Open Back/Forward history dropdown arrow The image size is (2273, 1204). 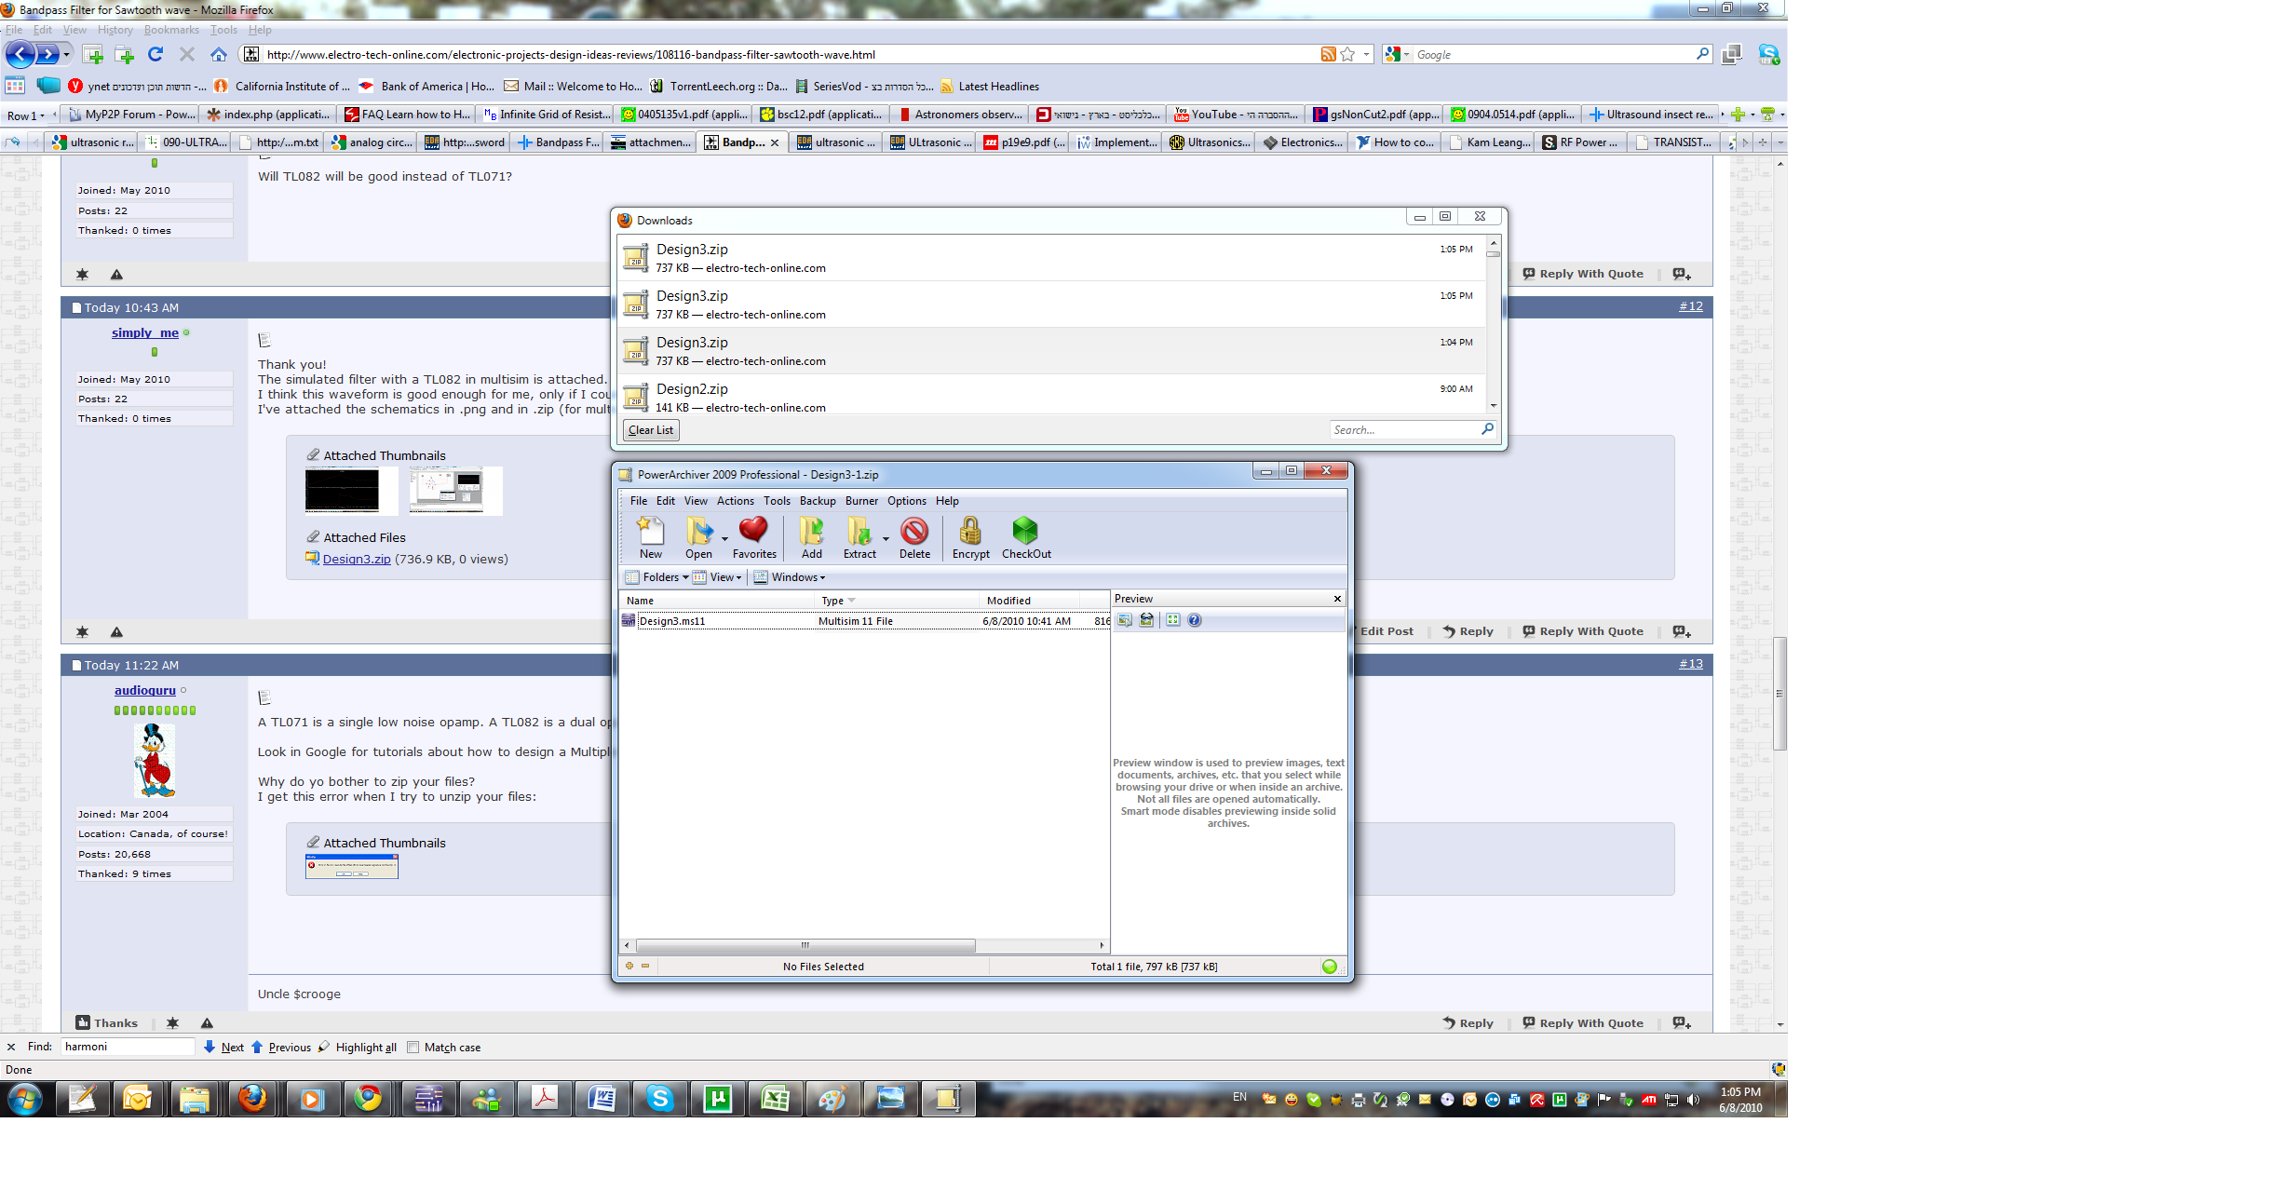(x=67, y=54)
